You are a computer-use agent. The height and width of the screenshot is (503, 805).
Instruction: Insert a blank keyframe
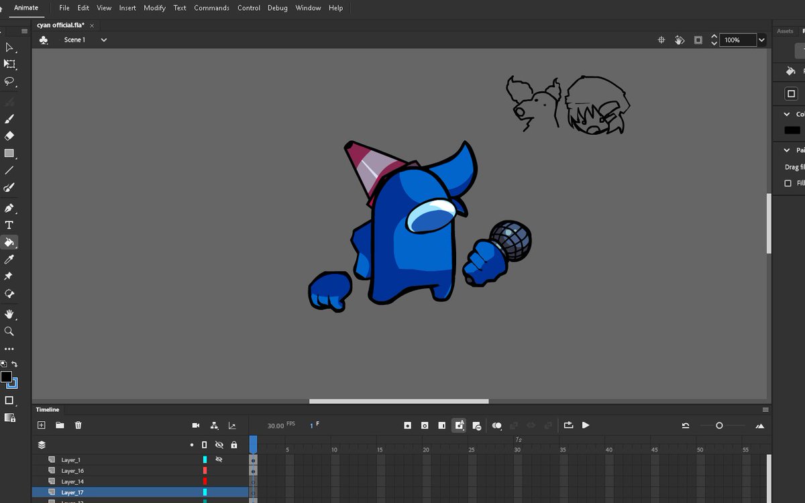(425, 425)
